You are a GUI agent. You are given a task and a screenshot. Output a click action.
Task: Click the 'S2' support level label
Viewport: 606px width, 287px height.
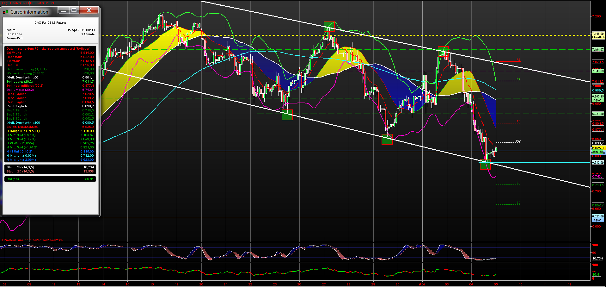(x=518, y=203)
